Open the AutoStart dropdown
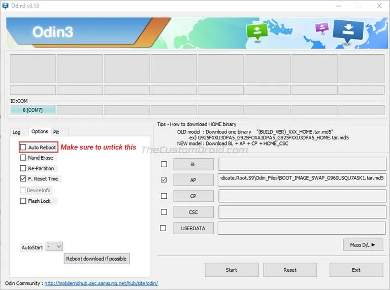 [x=54, y=247]
